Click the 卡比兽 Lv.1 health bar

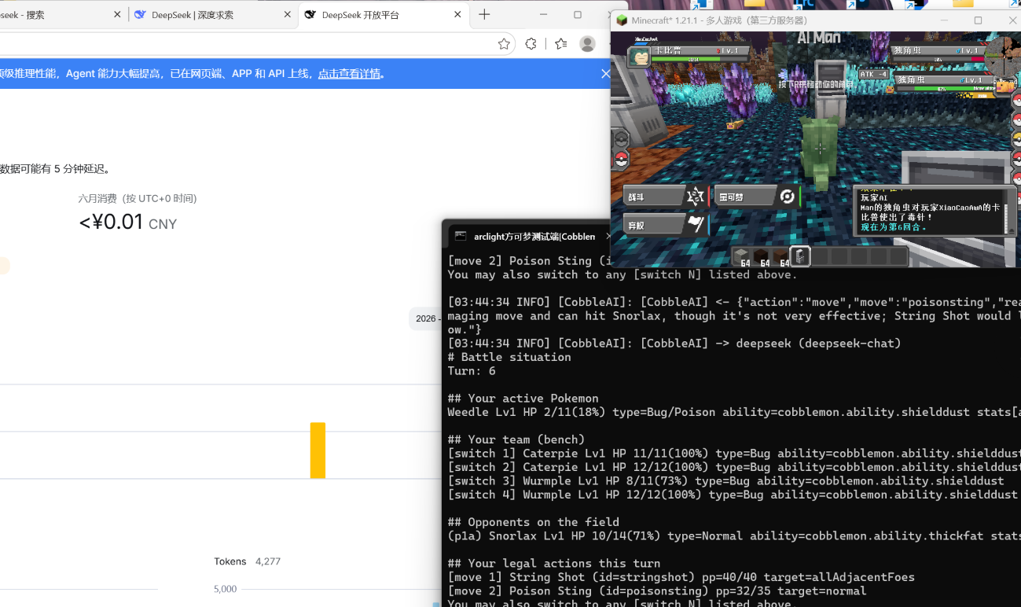click(700, 58)
